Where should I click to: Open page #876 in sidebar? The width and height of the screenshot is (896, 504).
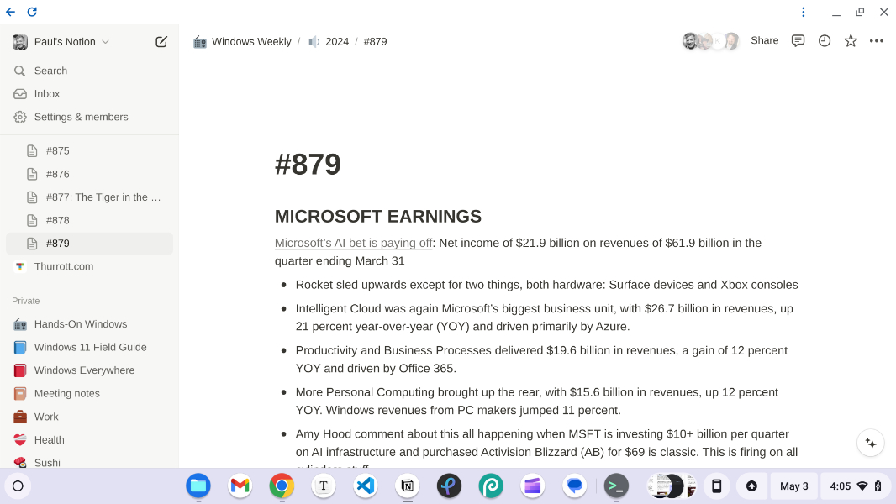click(89, 174)
